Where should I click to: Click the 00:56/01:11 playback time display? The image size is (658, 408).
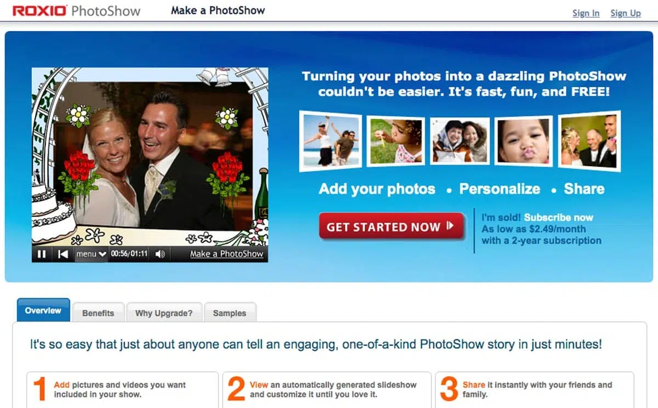(x=129, y=254)
